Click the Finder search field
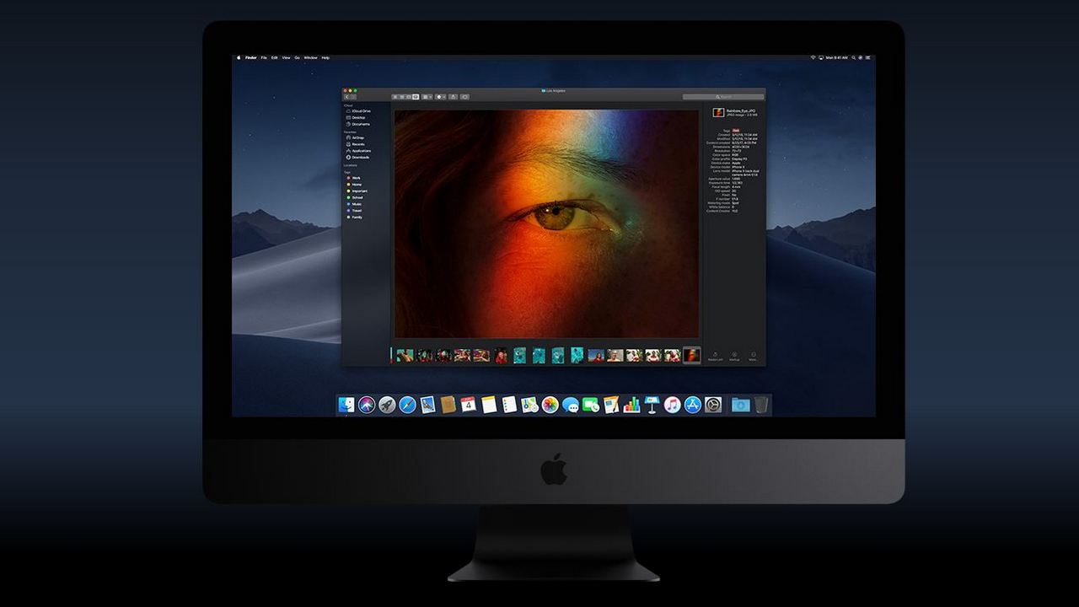1079x607 pixels. click(x=723, y=97)
